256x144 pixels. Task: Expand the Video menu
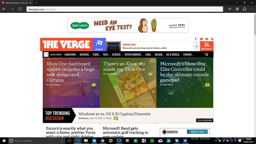tap(96, 54)
